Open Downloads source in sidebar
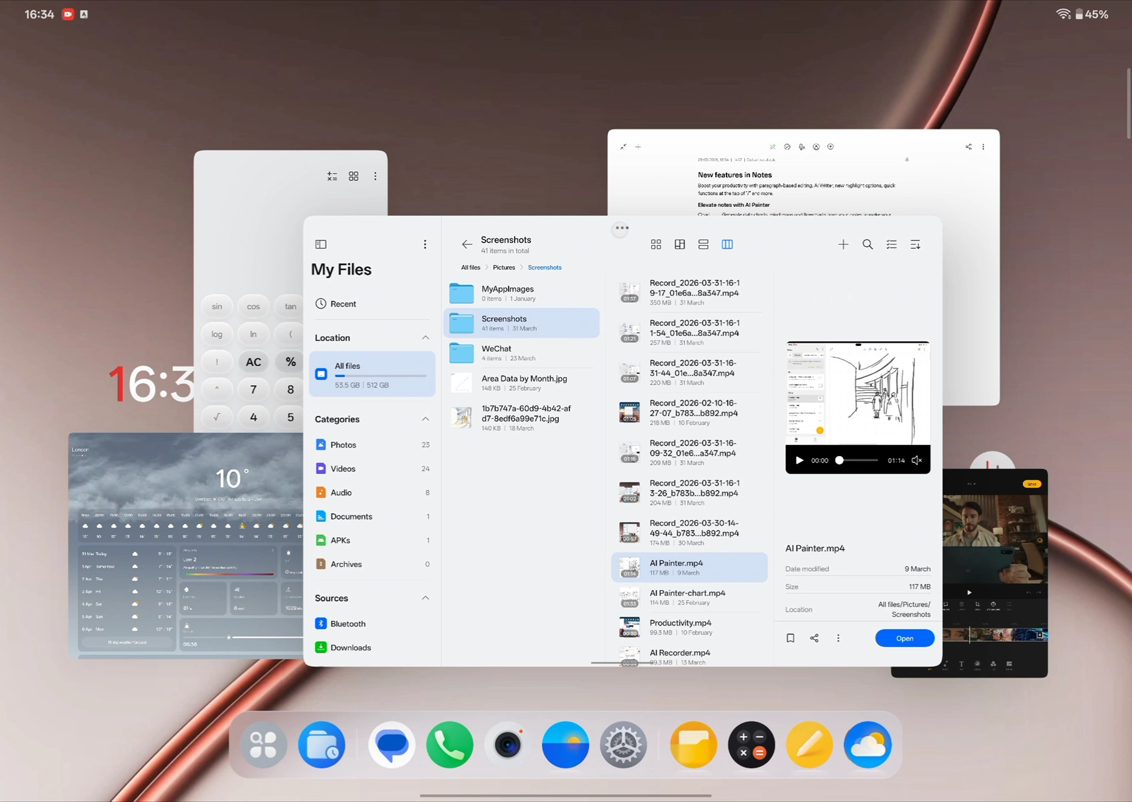Viewport: 1132px width, 802px height. tap(372, 647)
